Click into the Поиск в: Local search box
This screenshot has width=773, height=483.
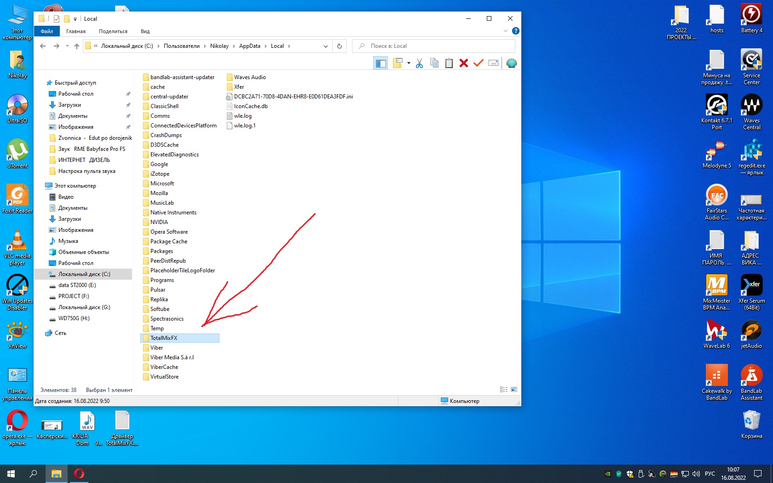[433, 46]
